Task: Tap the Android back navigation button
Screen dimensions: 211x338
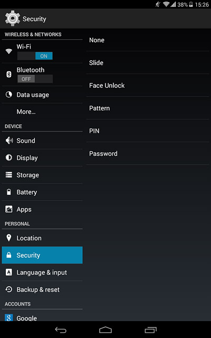Action: click(x=61, y=330)
